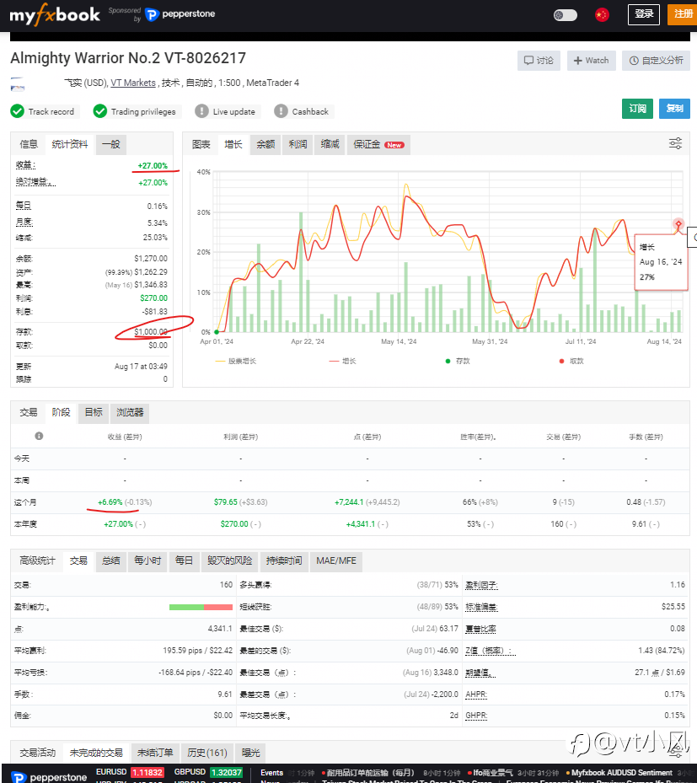The image size is (697, 783).
Task: Toggle the dark mode switch
Action: (x=566, y=15)
